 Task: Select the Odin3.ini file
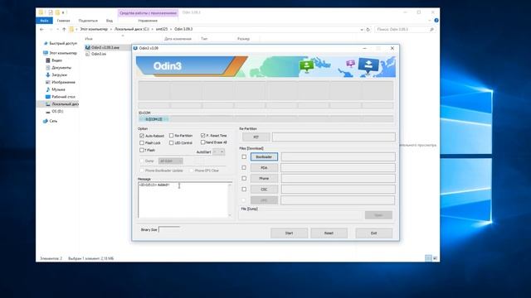pyautogui.click(x=99, y=54)
